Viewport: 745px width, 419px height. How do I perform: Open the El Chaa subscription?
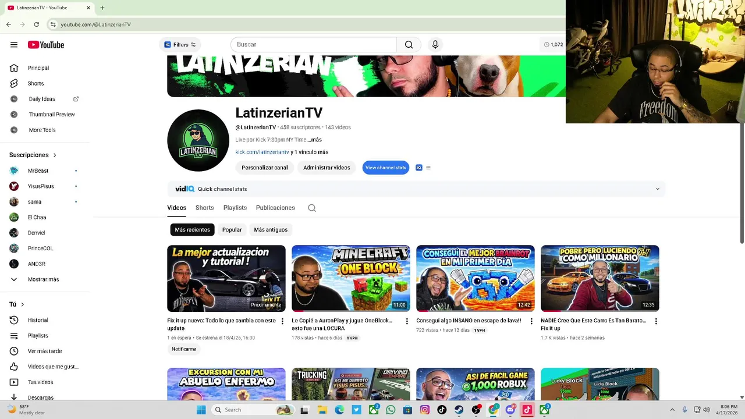[x=37, y=218]
